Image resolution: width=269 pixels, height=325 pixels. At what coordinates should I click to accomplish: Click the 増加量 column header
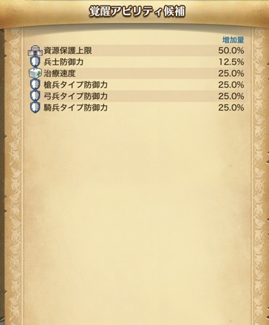(233, 40)
